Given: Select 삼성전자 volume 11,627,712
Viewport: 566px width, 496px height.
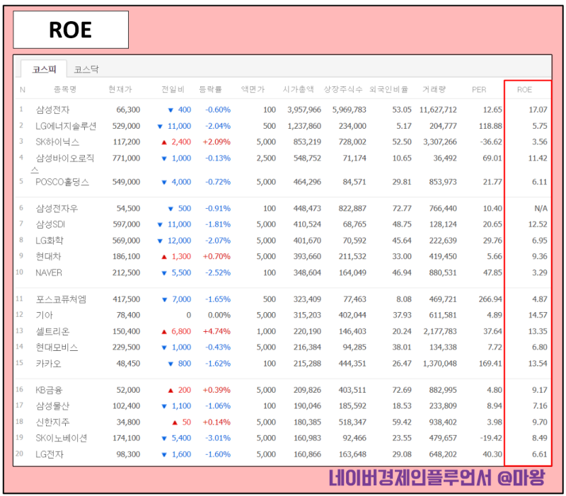Looking at the screenshot, I should (438, 110).
